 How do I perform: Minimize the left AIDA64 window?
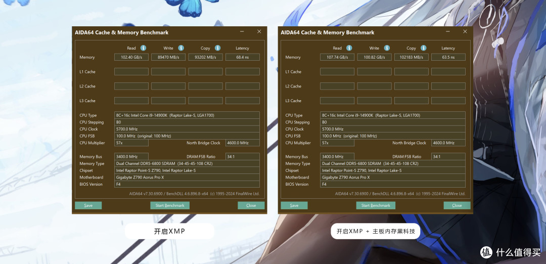click(242, 32)
